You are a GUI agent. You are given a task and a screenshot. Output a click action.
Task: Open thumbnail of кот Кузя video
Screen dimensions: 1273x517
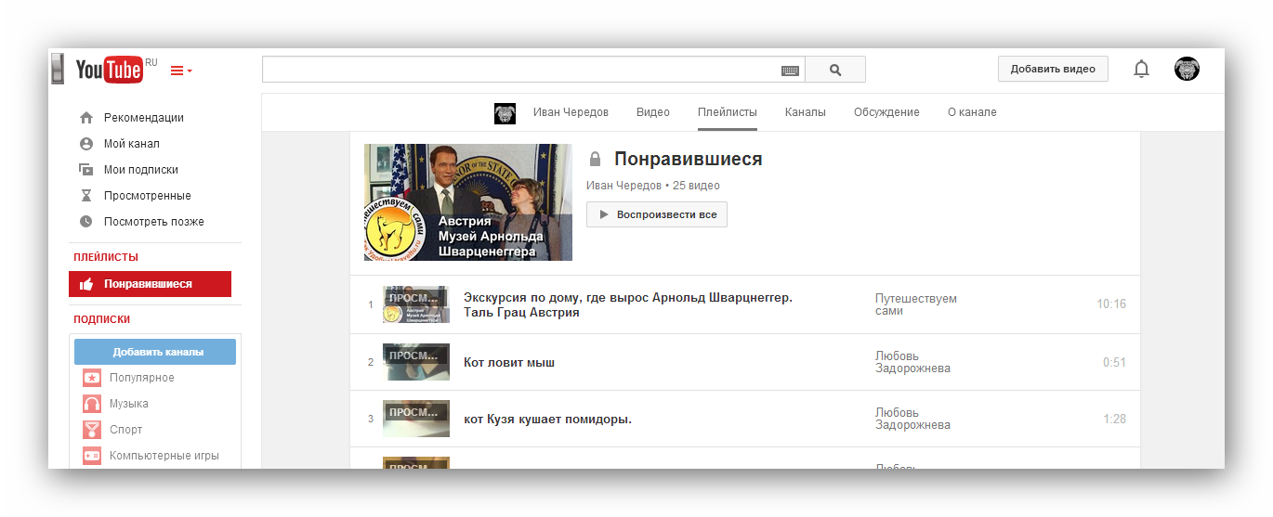point(416,419)
